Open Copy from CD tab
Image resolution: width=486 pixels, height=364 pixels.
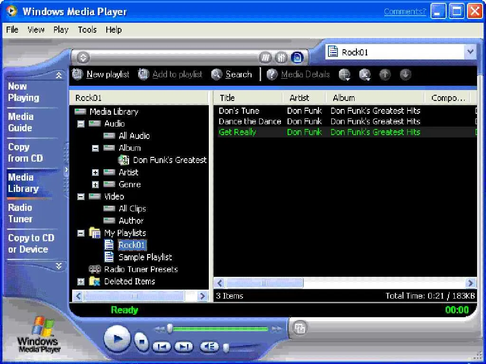(x=26, y=153)
